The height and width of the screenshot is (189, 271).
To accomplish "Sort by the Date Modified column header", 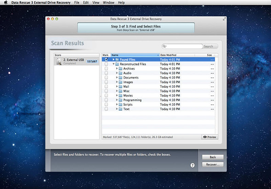I will 177,55.
